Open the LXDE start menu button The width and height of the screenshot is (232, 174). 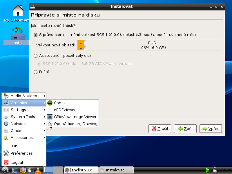[5, 170]
